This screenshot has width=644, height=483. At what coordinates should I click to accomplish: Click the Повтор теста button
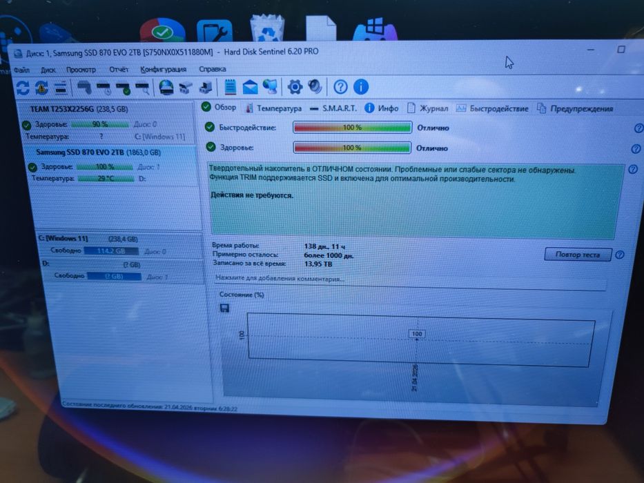click(578, 254)
